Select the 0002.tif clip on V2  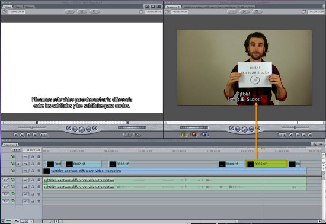pos(84,164)
